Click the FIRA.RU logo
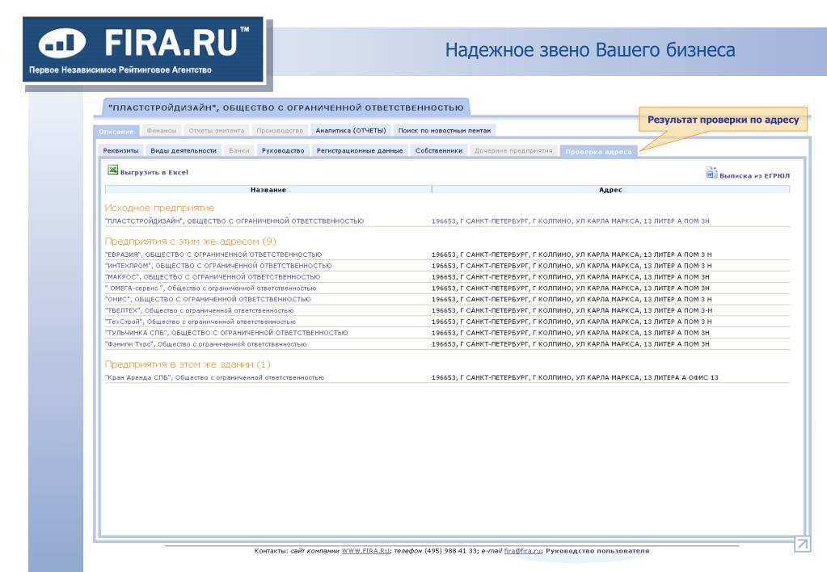827x572 pixels. tap(143, 50)
